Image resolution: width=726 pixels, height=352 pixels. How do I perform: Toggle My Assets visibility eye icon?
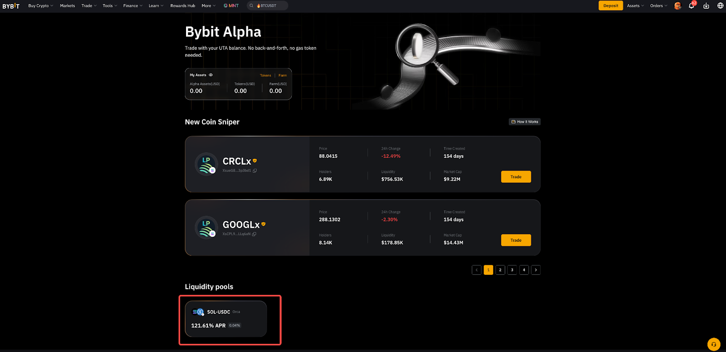(211, 75)
